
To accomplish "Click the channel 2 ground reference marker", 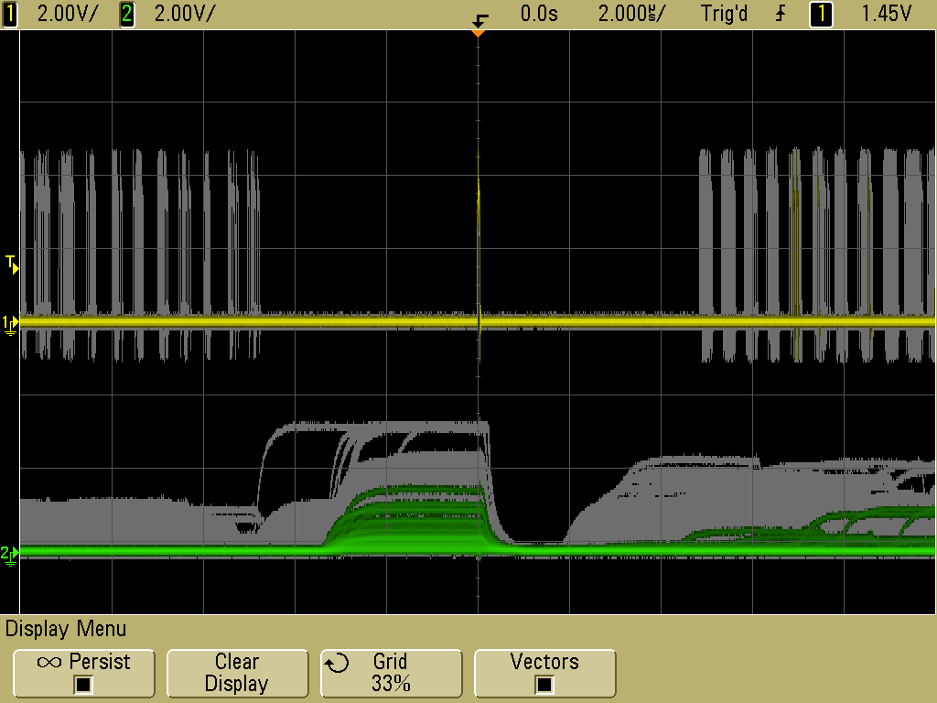I will pyautogui.click(x=9, y=554).
